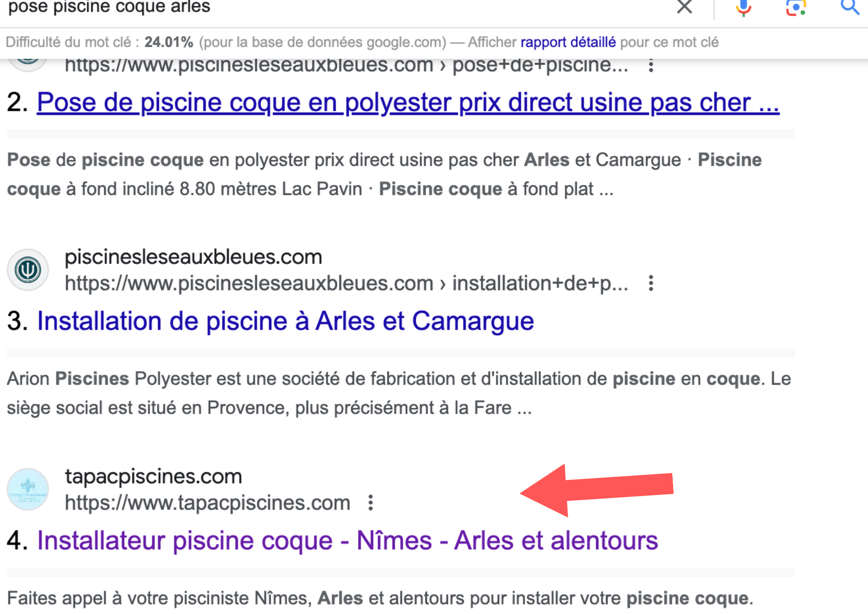868x614 pixels.
Task: Click the URL https://www.tapacpiscines.com
Action: tap(208, 502)
